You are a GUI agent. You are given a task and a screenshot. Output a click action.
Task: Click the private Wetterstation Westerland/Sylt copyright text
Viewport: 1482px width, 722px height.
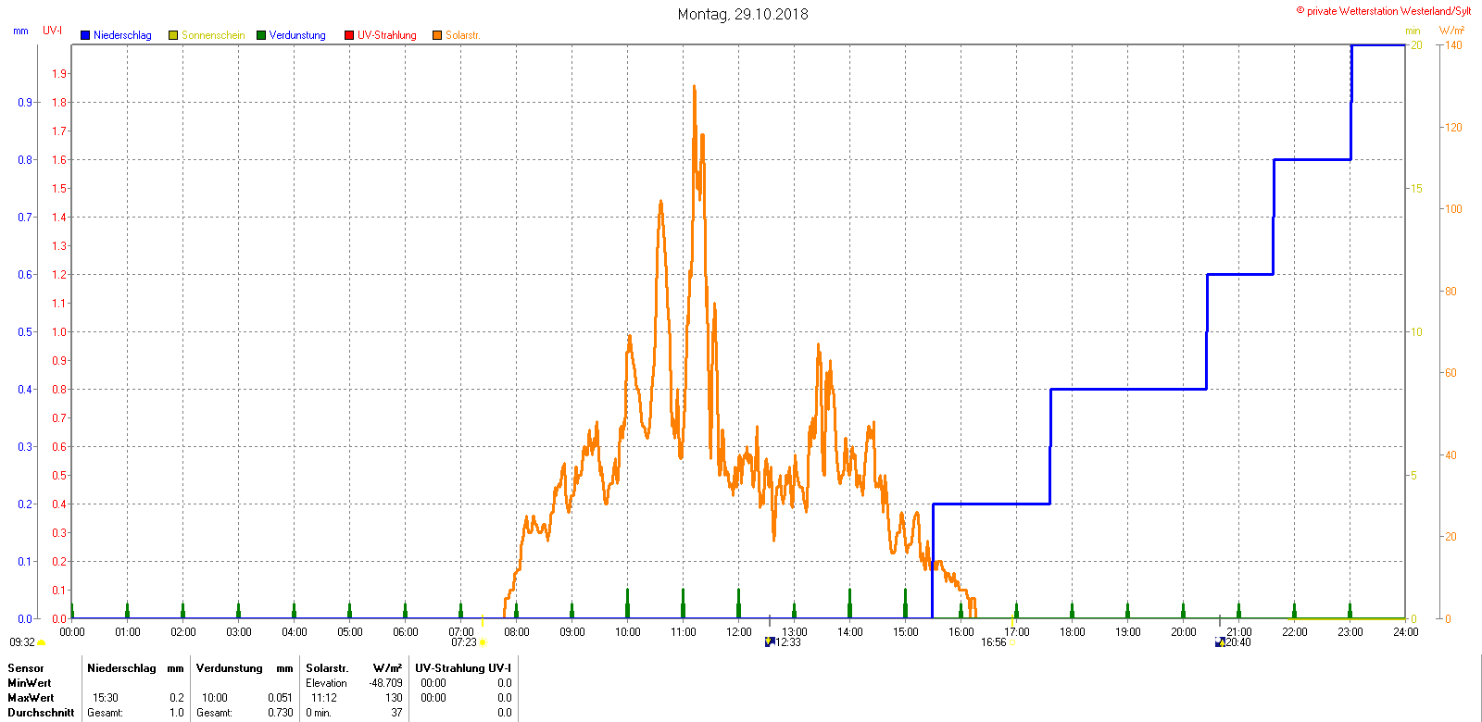[1384, 11]
